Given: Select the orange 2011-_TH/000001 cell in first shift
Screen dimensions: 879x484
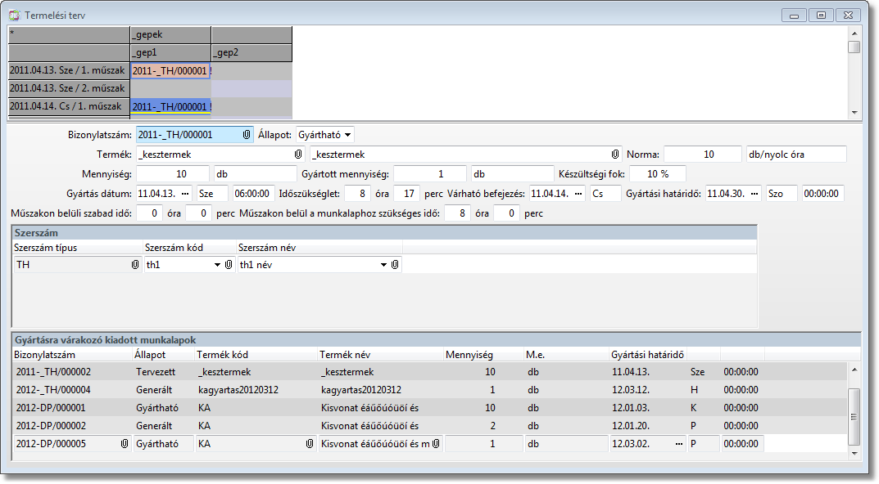Looking at the screenshot, I should 170,71.
